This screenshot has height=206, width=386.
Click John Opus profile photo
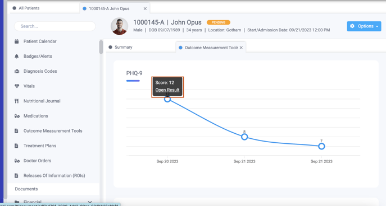(119, 26)
